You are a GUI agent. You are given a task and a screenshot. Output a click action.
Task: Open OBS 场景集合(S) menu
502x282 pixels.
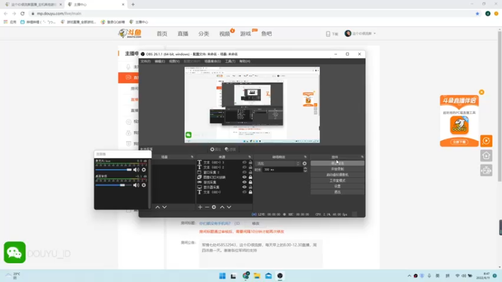point(213,61)
